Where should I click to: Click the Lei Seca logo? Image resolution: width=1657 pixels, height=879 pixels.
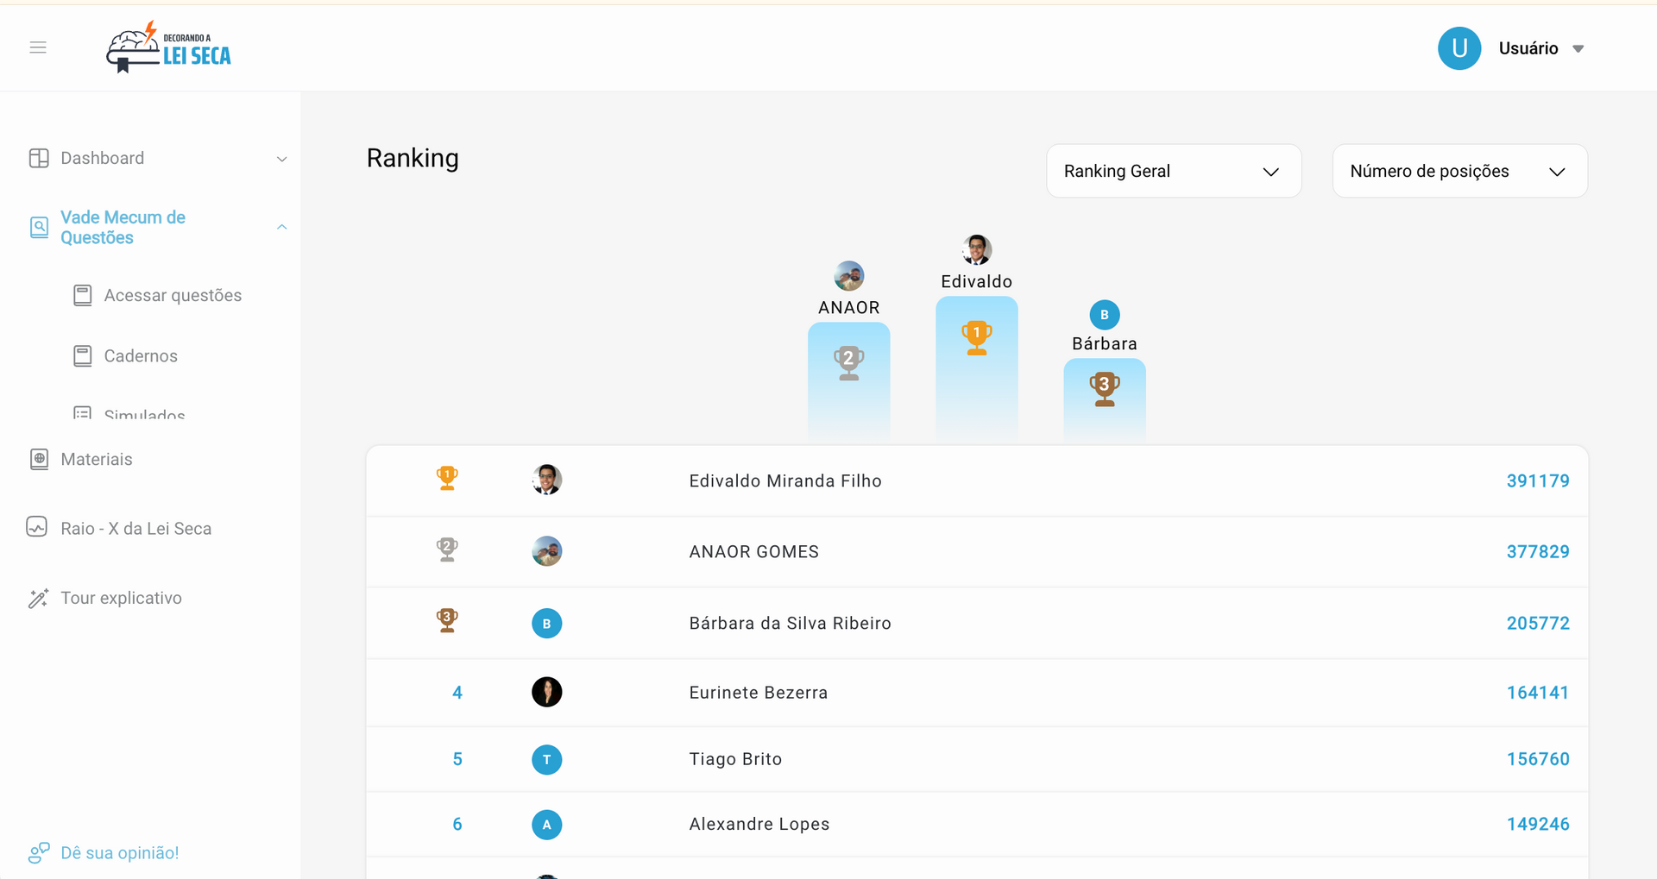click(x=168, y=47)
